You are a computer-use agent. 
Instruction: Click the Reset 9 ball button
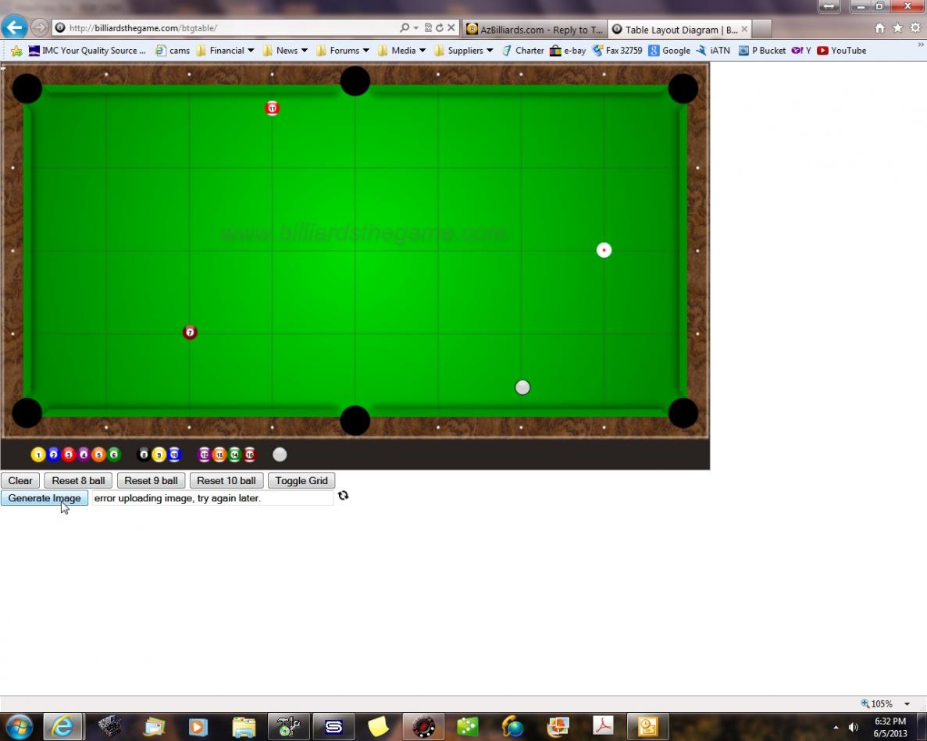[151, 480]
